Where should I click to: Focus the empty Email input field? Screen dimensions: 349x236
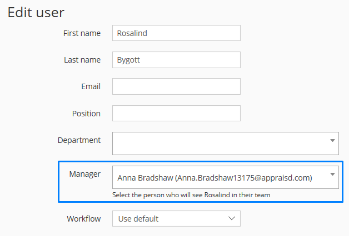tap(176, 86)
